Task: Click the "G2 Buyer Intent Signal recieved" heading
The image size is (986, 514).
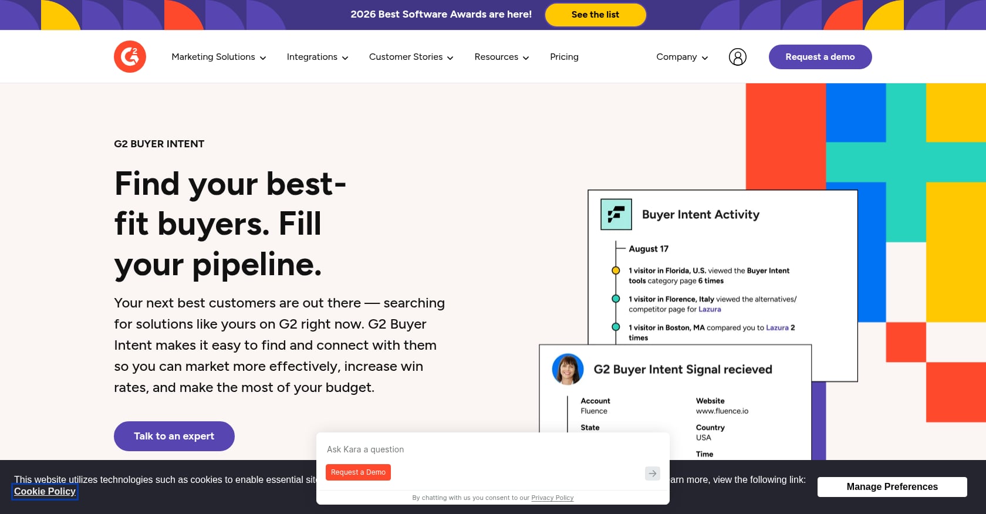Action: click(x=683, y=369)
